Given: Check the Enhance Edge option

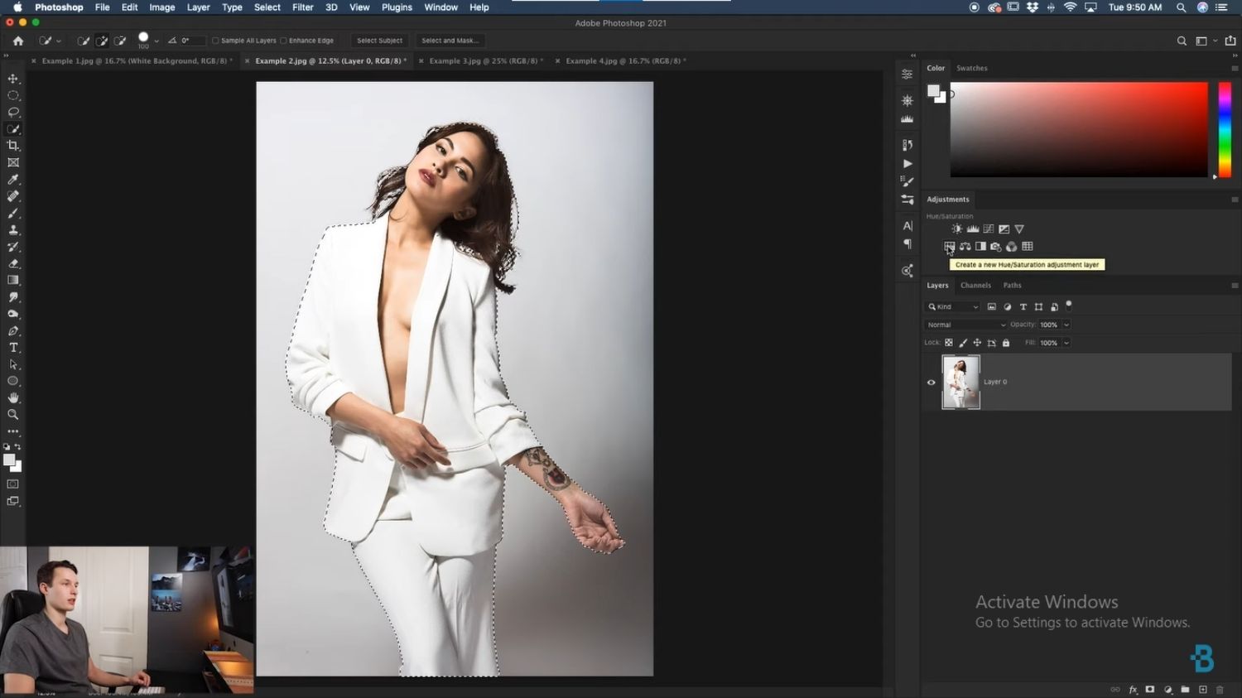Looking at the screenshot, I should 284,40.
